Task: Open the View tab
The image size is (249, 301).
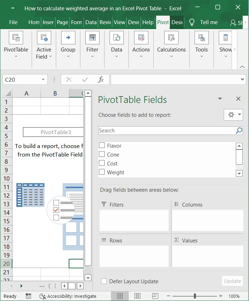Action: (119, 22)
